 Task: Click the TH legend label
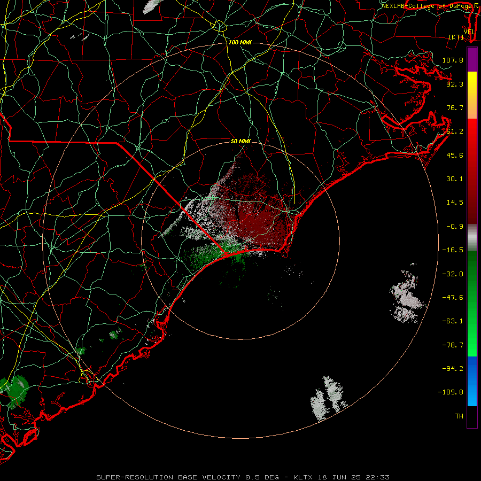(459, 416)
